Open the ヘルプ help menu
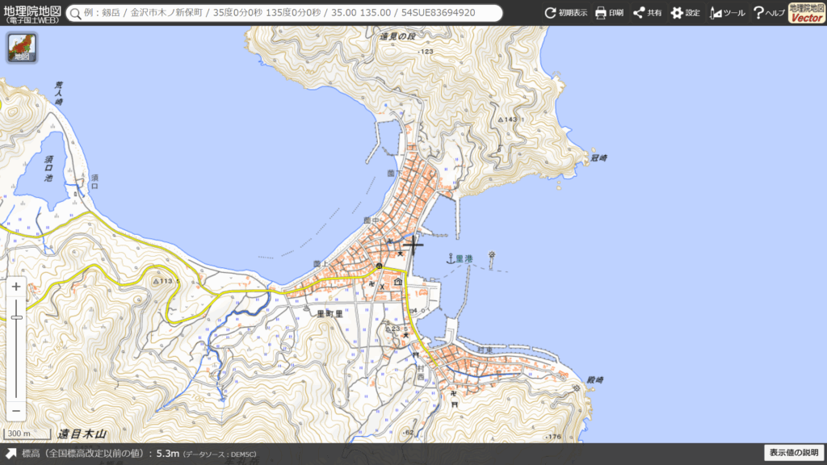827x465 pixels. (x=769, y=13)
